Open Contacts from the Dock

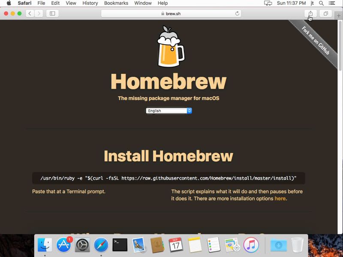point(157,245)
